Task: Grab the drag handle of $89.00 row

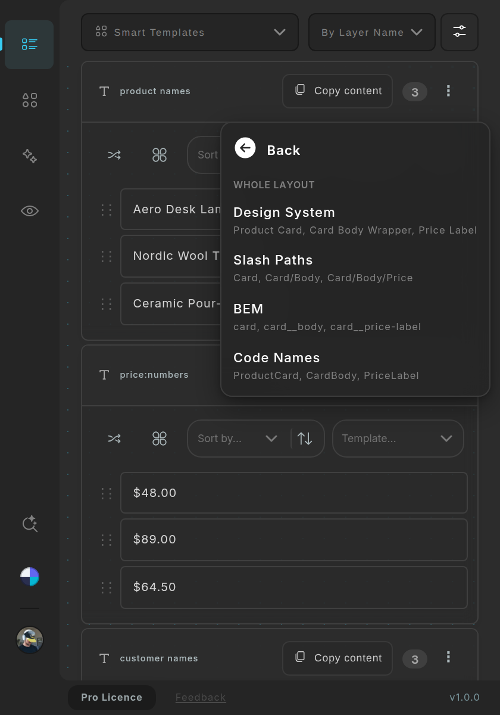Action: (x=107, y=540)
